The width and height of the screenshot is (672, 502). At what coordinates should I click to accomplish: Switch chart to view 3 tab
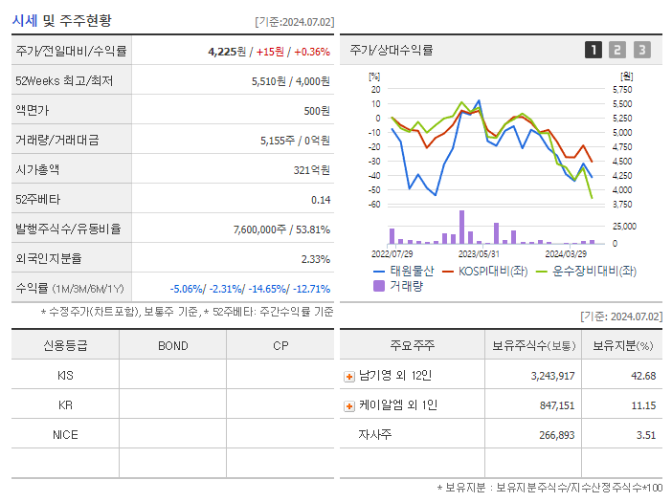tap(641, 50)
